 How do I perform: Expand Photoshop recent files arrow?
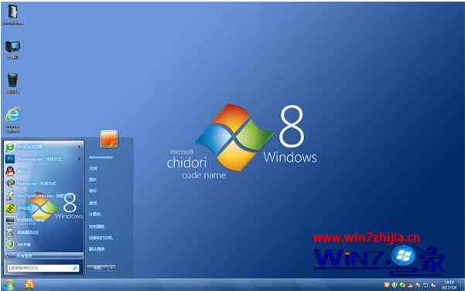click(79, 159)
